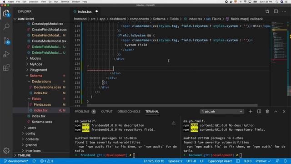This screenshot has width=291, height=164.
Task: Open the File menu in menu bar
Action: click(18, 2)
